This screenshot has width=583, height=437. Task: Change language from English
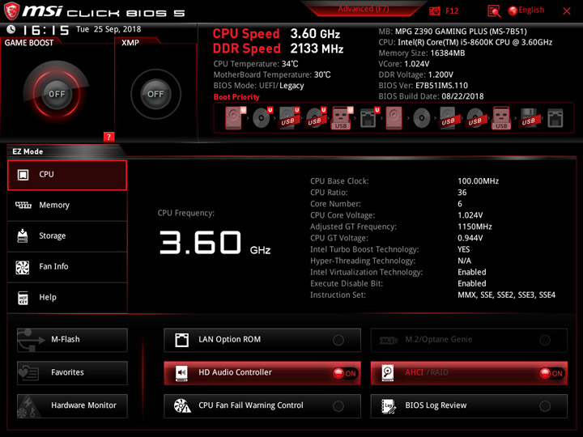coord(526,11)
